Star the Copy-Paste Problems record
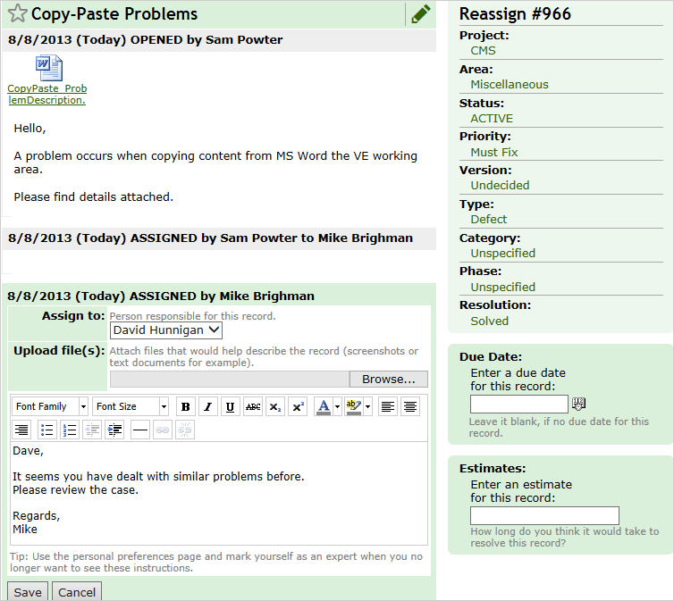 (17, 14)
